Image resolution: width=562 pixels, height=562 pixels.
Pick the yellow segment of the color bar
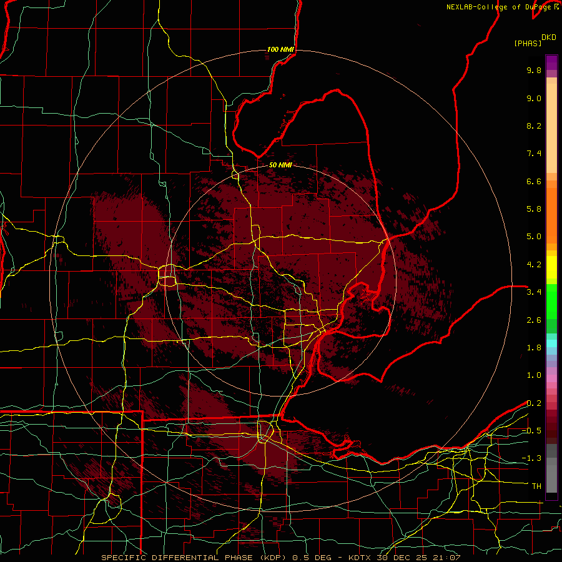click(551, 267)
